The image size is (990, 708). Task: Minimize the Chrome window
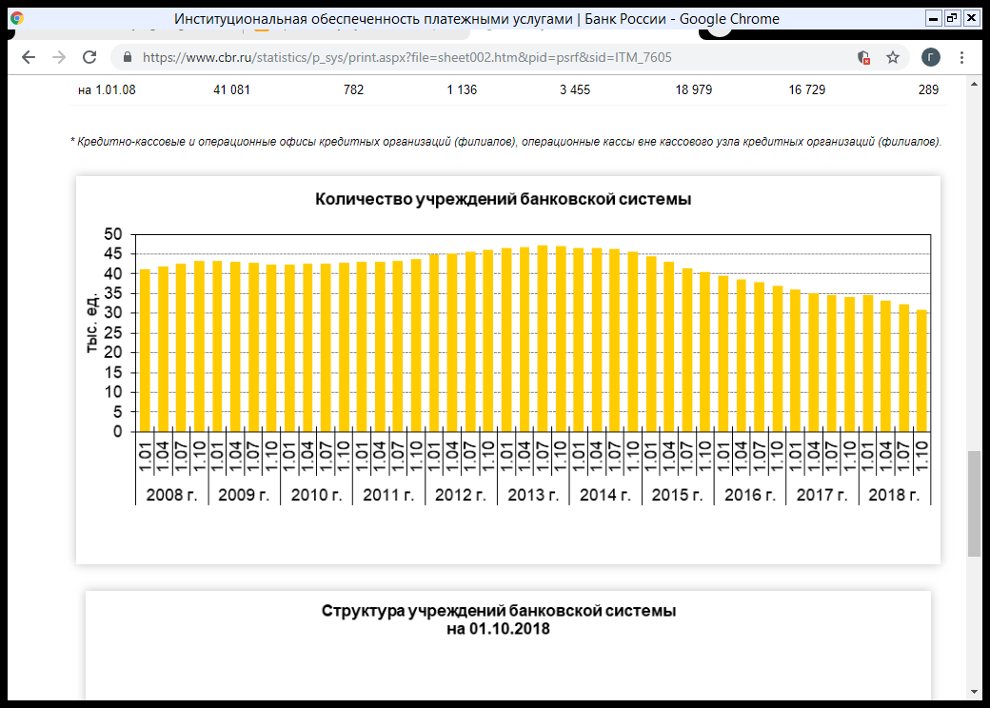(933, 18)
